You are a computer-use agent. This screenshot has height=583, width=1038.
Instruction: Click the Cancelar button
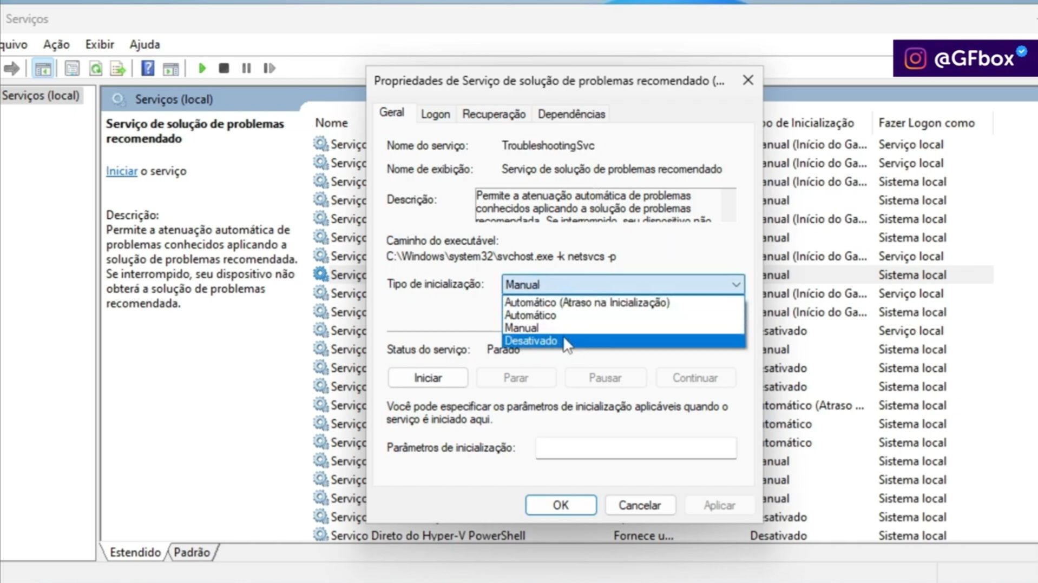640,505
